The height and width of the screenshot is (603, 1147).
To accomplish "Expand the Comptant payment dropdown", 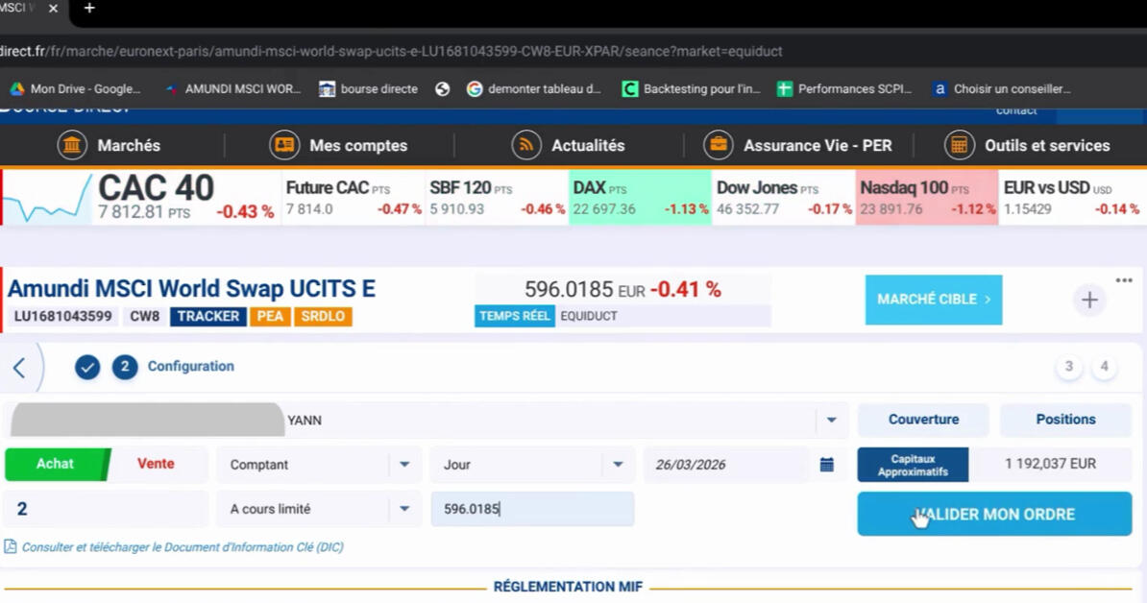I will pos(319,464).
